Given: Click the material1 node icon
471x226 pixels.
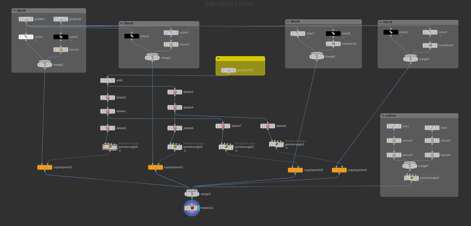Looking at the screenshot, I should click(x=192, y=208).
